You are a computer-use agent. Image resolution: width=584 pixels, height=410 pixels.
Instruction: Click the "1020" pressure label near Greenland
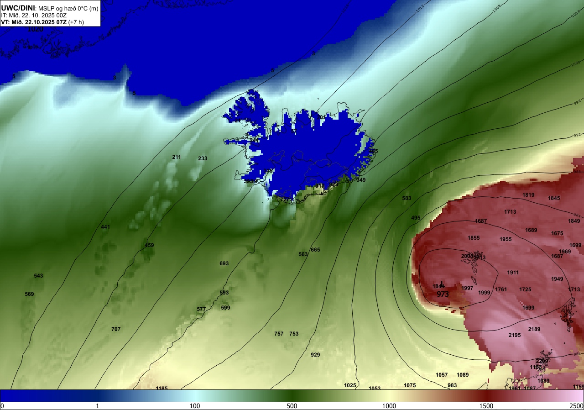point(35,29)
